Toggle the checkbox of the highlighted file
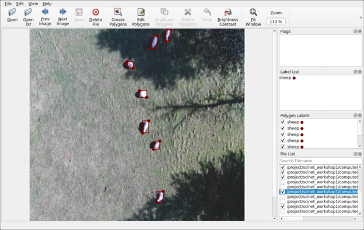Viewport: 364px width, 230px height. click(282, 192)
